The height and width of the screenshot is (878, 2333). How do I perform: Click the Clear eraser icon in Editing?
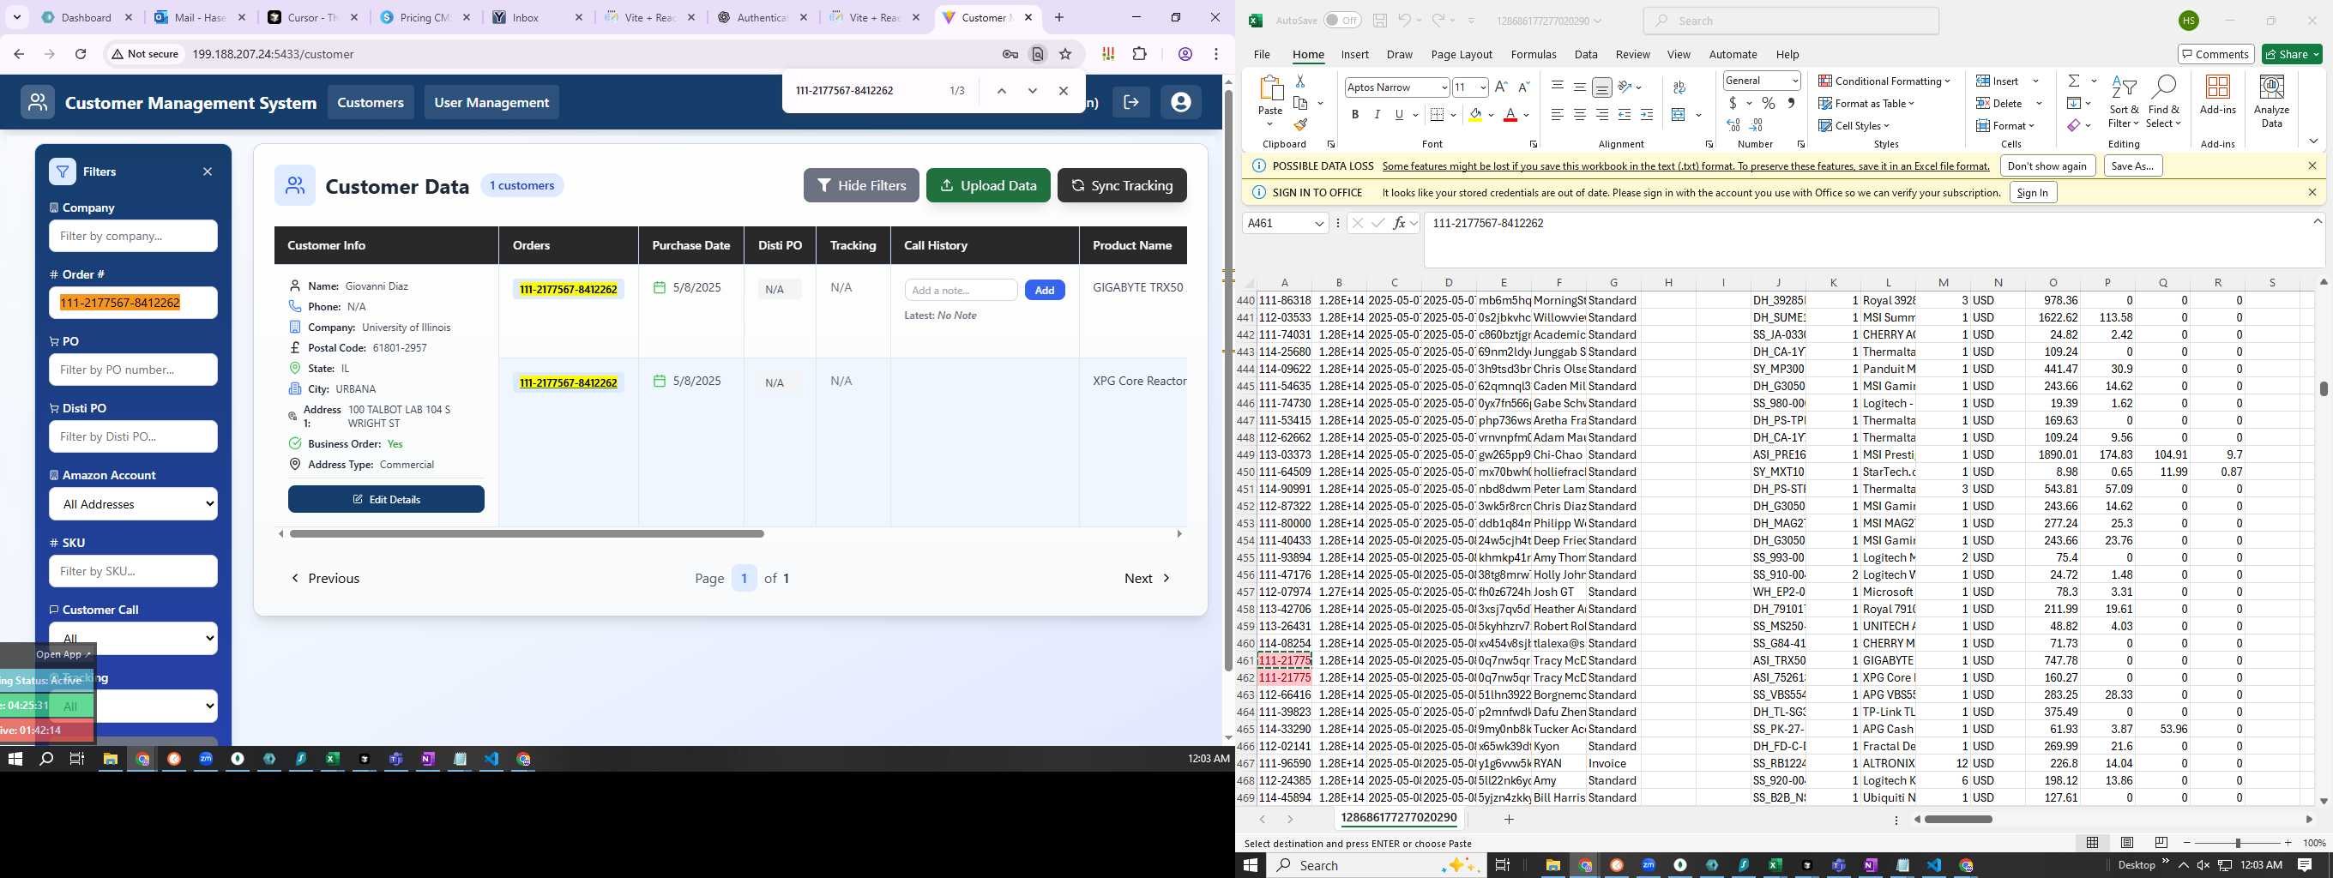point(2074,125)
